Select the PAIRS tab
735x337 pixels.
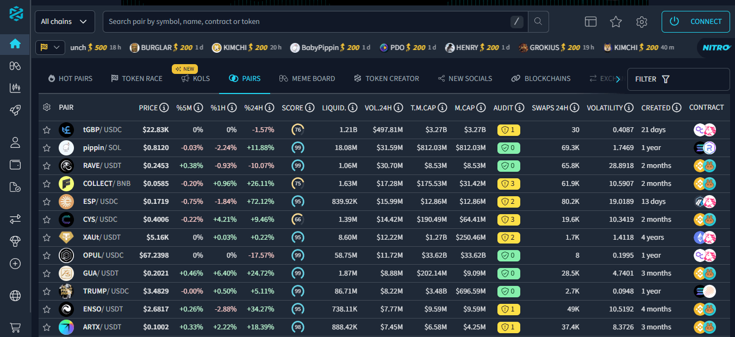(x=245, y=79)
